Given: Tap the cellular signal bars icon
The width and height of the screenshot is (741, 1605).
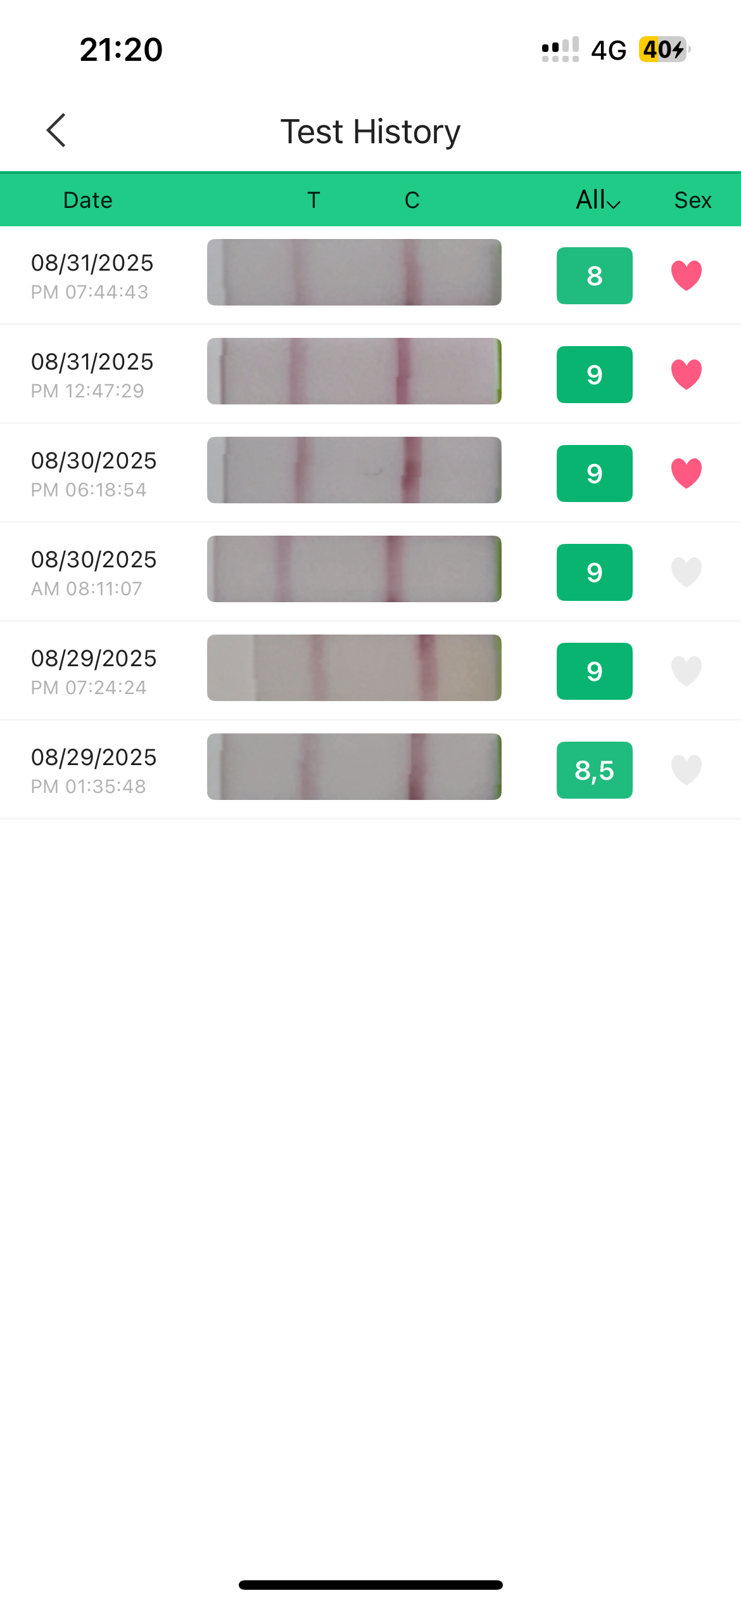Looking at the screenshot, I should (x=560, y=49).
